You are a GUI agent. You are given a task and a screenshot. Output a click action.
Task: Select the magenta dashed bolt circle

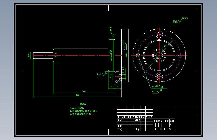pyautogui.click(x=159, y=55)
